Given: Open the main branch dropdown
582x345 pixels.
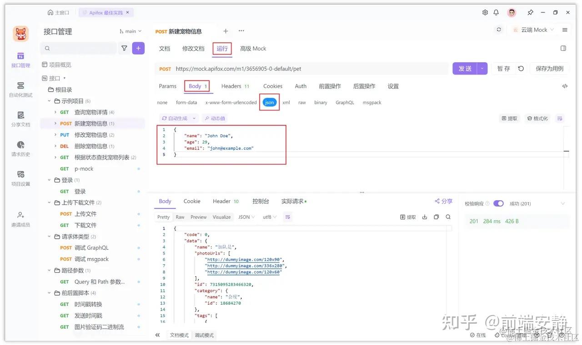Looking at the screenshot, I should coord(130,31).
